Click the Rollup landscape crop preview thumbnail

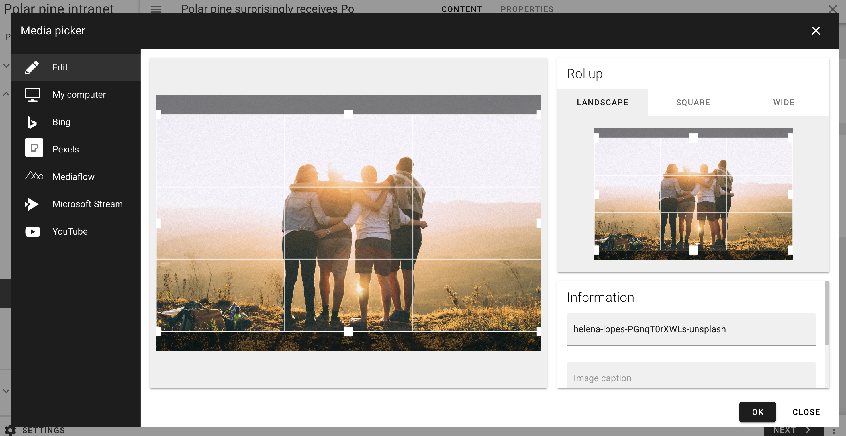pos(693,194)
